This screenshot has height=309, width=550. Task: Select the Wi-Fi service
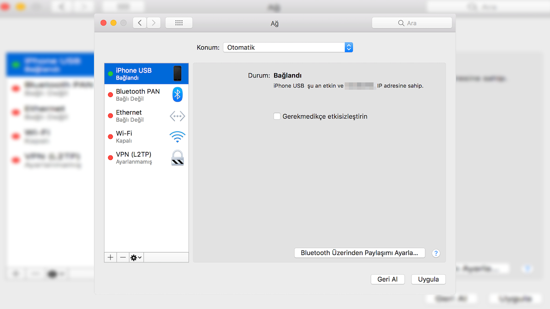[146, 137]
